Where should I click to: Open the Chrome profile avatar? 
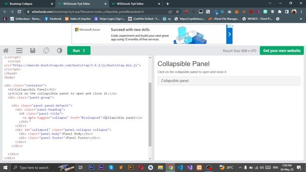pyautogui.click(x=294, y=11)
